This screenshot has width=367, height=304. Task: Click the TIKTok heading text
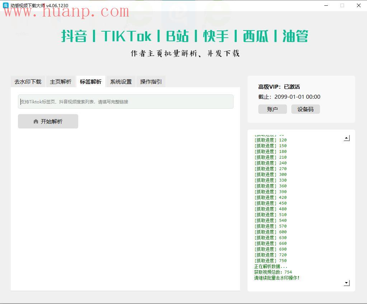click(126, 36)
